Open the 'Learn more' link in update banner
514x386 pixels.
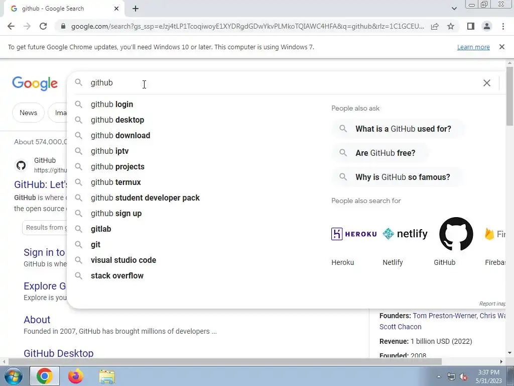click(473, 47)
